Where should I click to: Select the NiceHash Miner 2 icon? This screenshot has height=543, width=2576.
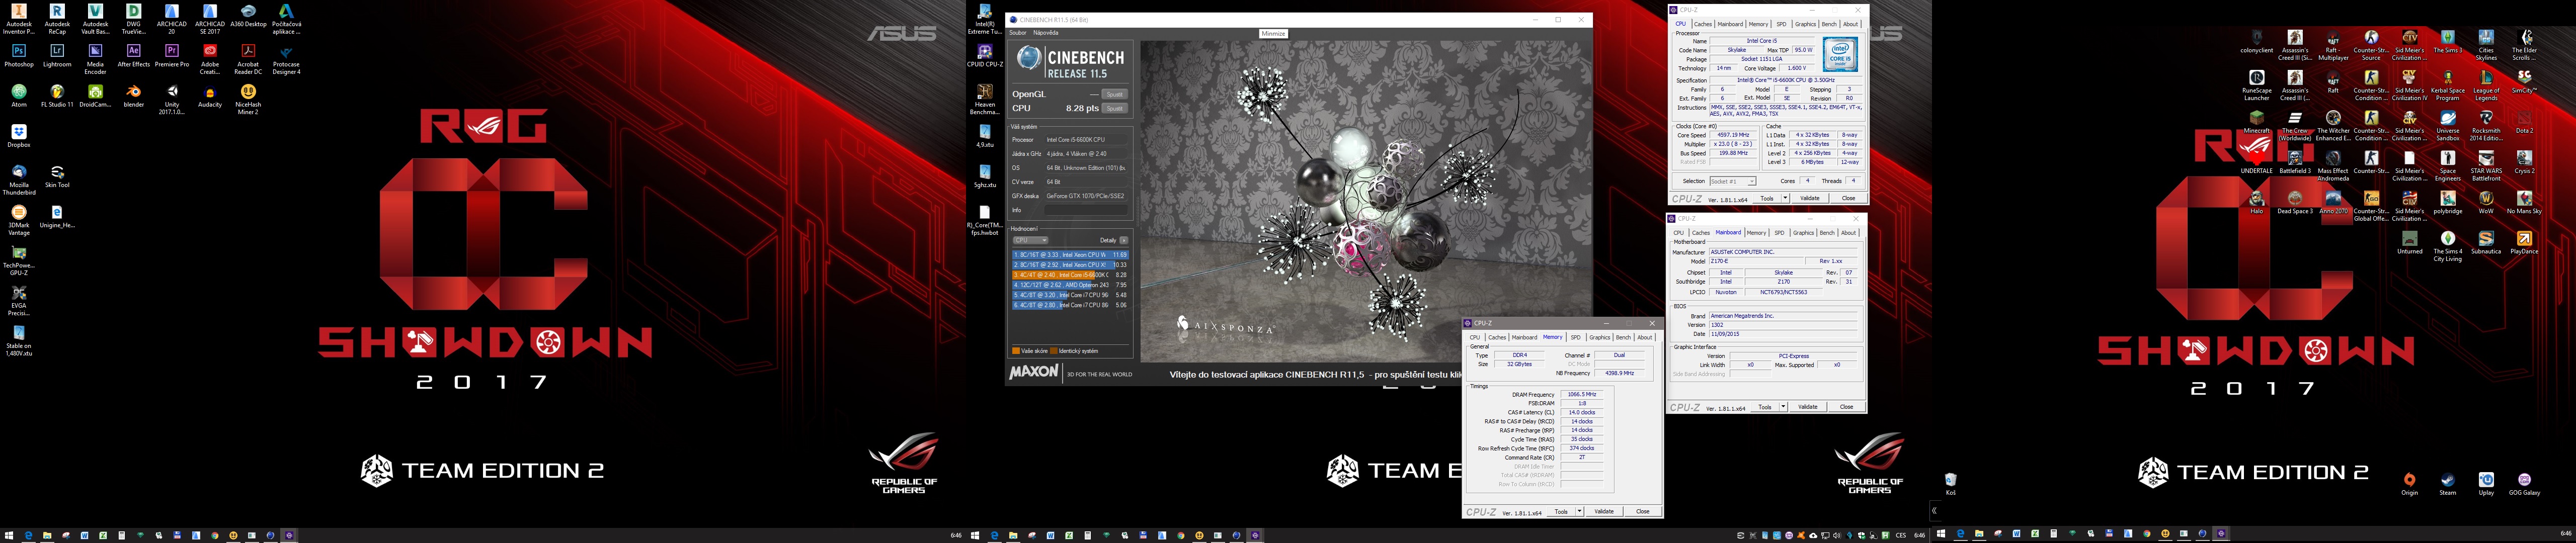point(248,100)
